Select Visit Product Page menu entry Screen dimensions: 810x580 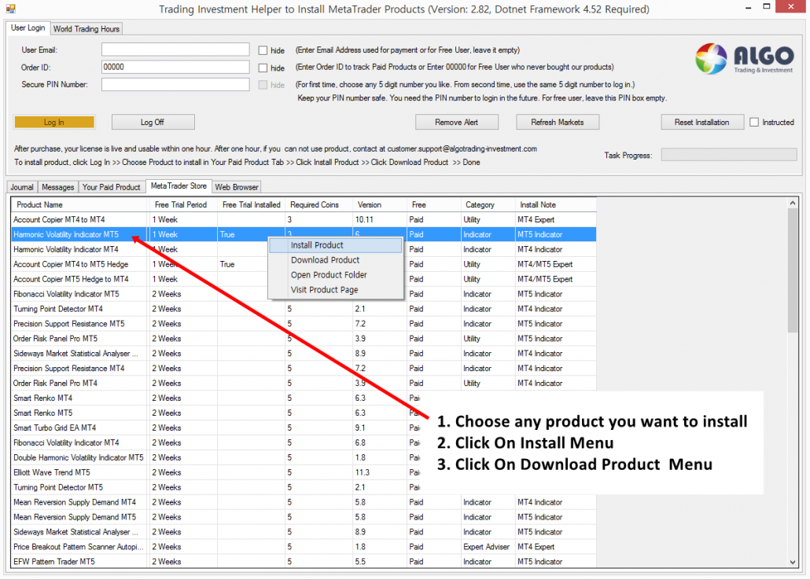coord(336,290)
